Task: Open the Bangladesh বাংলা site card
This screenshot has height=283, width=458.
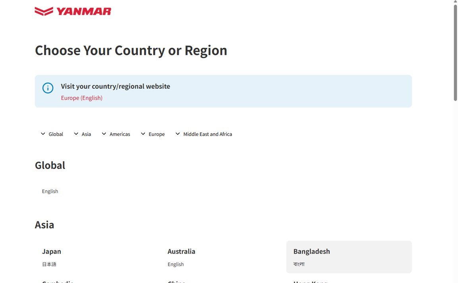Action: pos(349,257)
